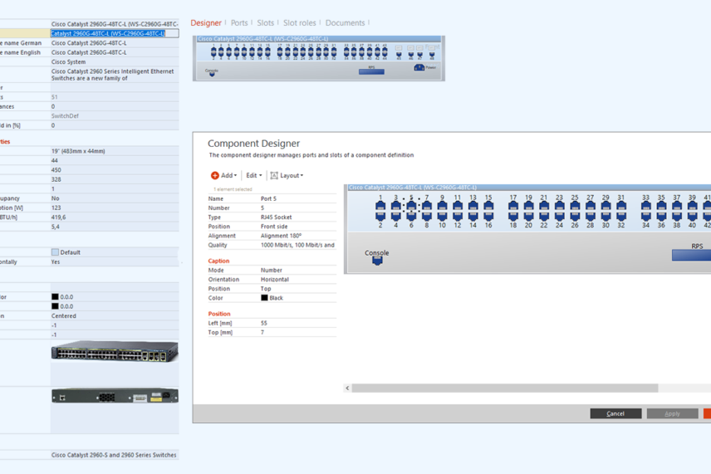Switch to the Ports tab
The height and width of the screenshot is (474, 711).
(x=239, y=23)
